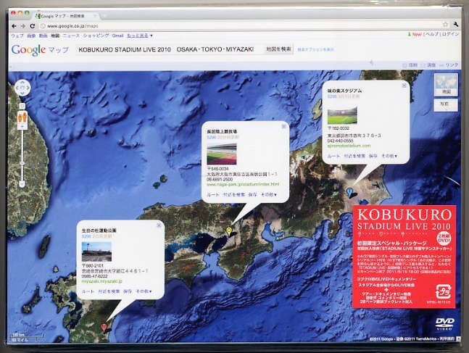Open the ウェブ link in the top bar
The height and width of the screenshot is (353, 469).
(x=17, y=36)
